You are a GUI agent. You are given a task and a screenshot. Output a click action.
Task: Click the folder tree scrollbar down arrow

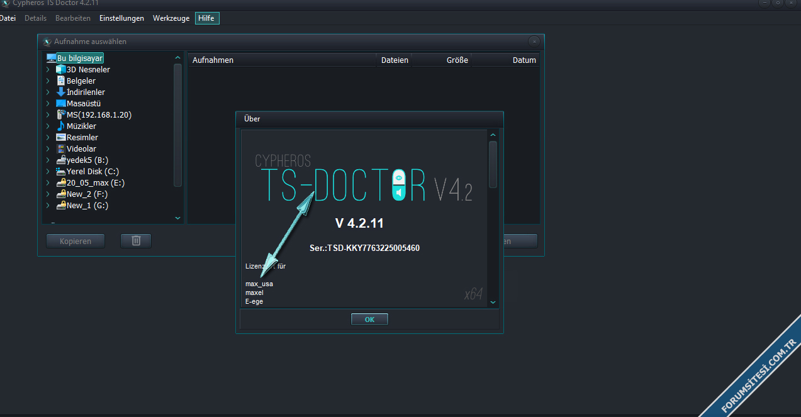point(177,218)
